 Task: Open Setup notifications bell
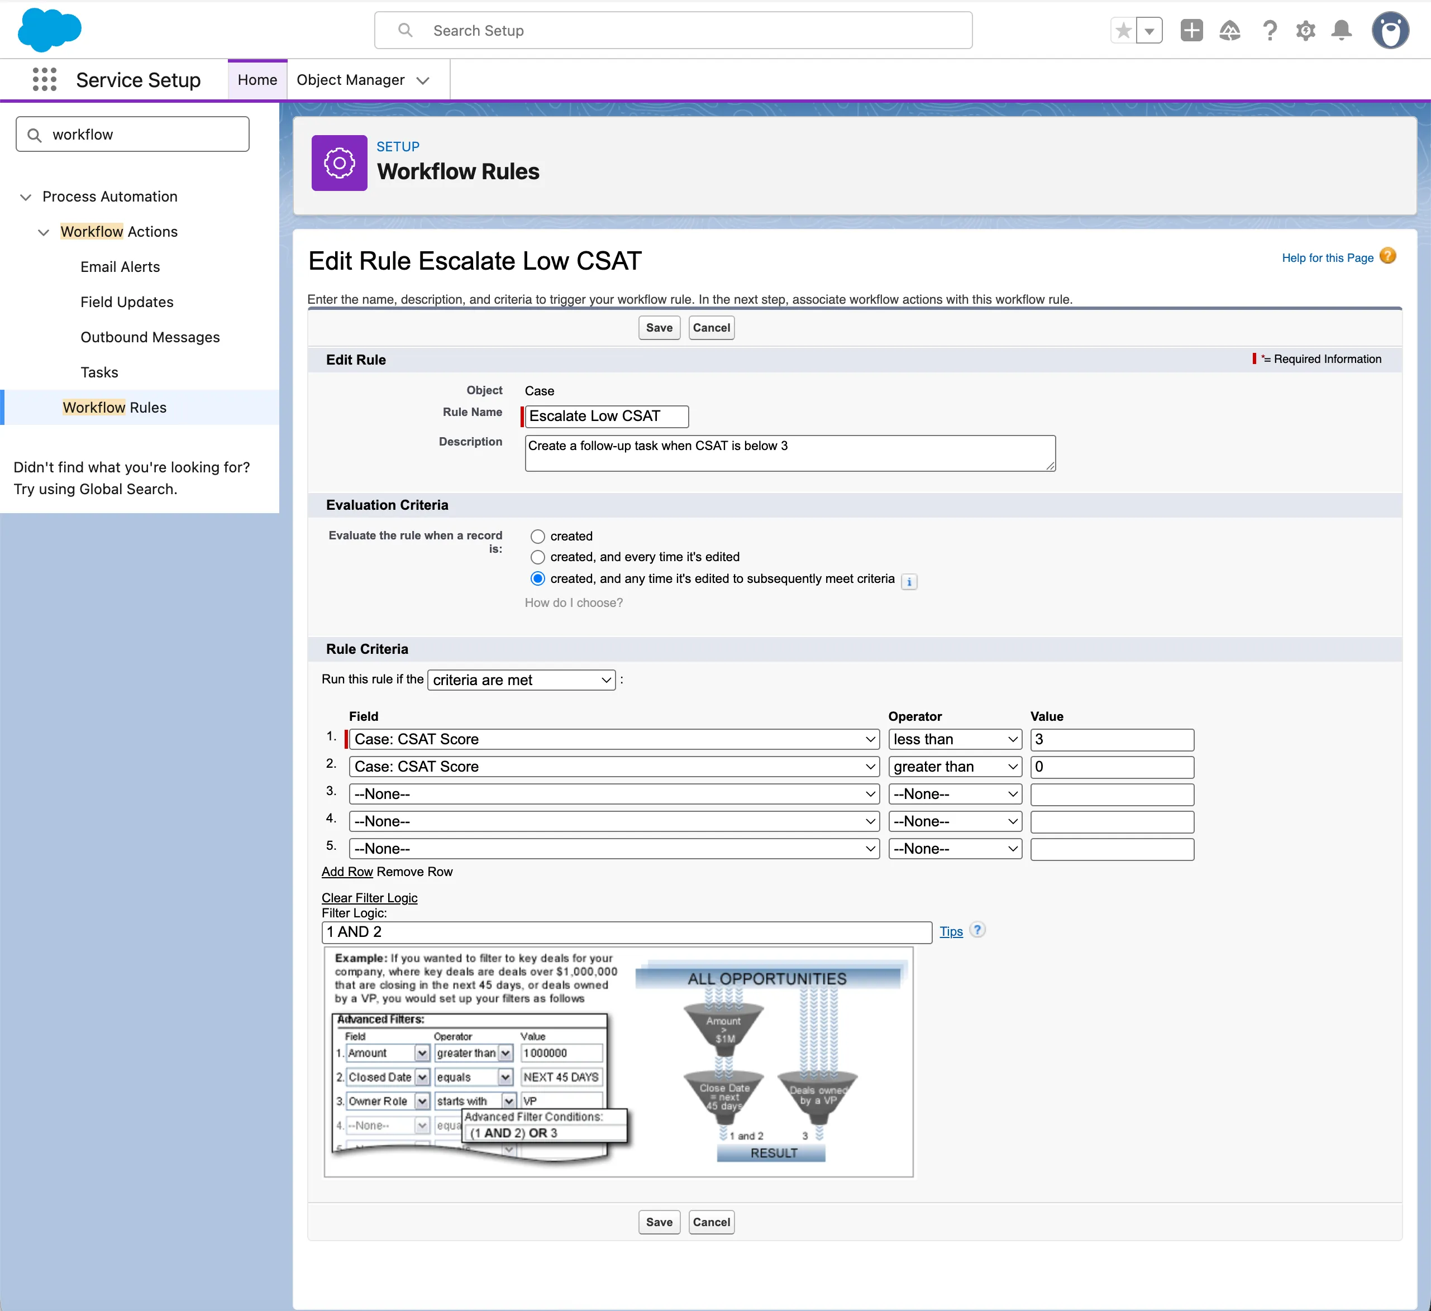(1342, 30)
